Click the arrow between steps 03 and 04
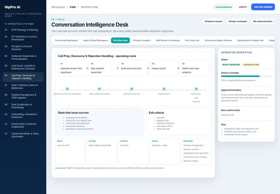The width and height of the screenshot is (280, 194). tap(148, 68)
